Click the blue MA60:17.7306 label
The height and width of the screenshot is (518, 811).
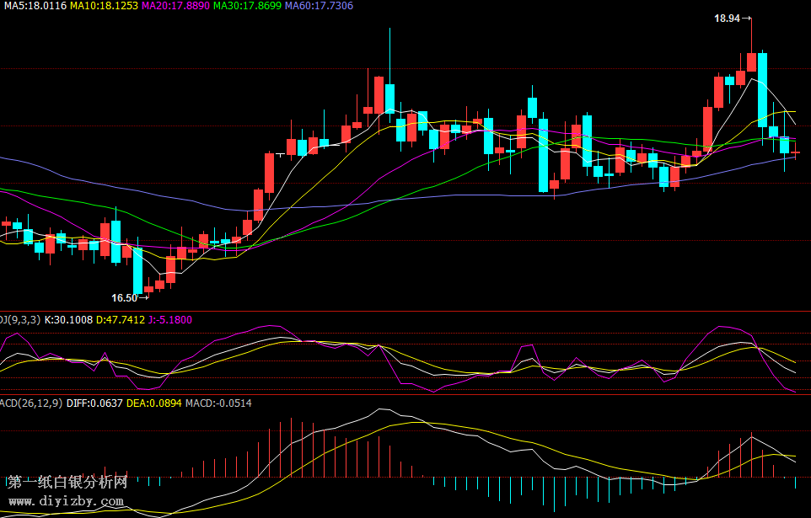click(319, 6)
